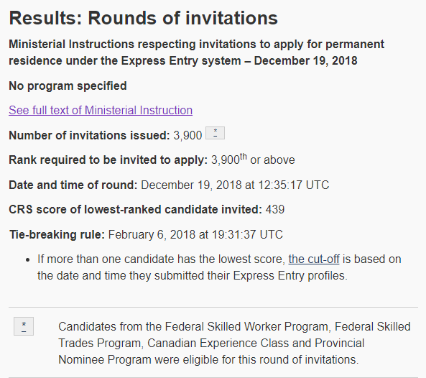This screenshot has height=378, width=426.
Task: Follow the "the cut-off" hyperlink
Action: click(x=314, y=259)
